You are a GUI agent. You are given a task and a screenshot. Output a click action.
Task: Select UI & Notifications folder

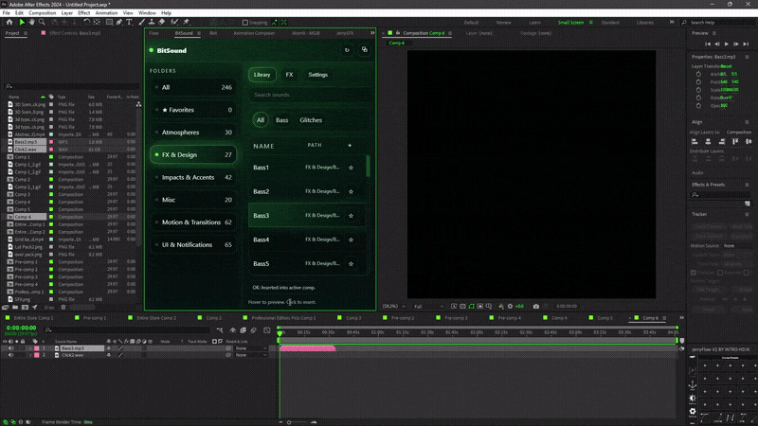coord(193,245)
